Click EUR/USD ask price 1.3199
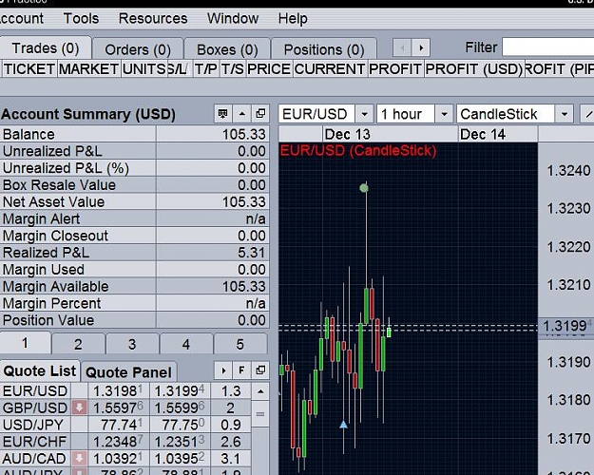 point(180,390)
